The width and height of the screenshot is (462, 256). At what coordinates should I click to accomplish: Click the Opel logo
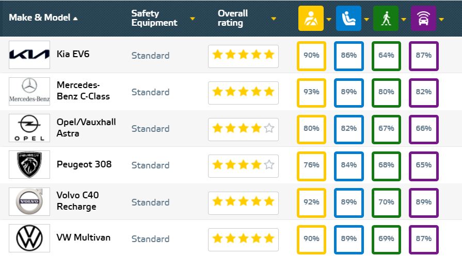(29, 128)
